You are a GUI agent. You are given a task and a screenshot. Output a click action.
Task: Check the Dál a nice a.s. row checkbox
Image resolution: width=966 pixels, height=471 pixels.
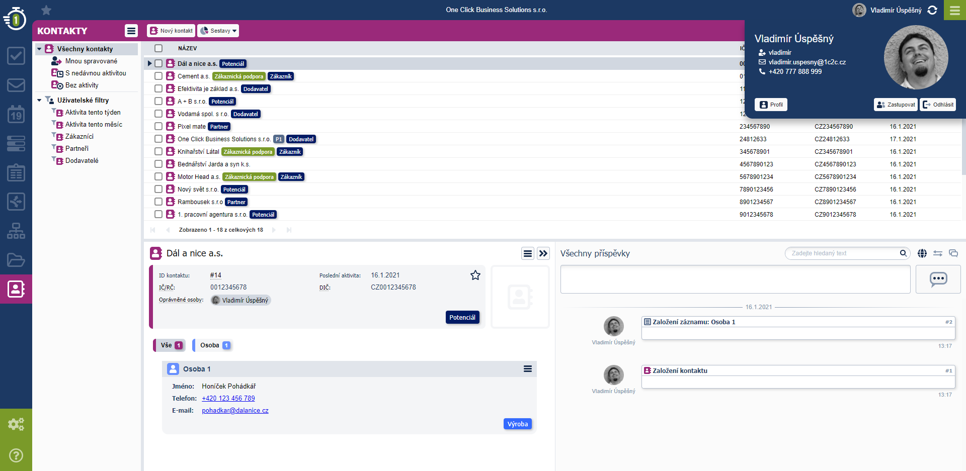(158, 63)
